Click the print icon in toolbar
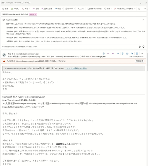Viewport: 148px width, 166px height. pos(139,9)
